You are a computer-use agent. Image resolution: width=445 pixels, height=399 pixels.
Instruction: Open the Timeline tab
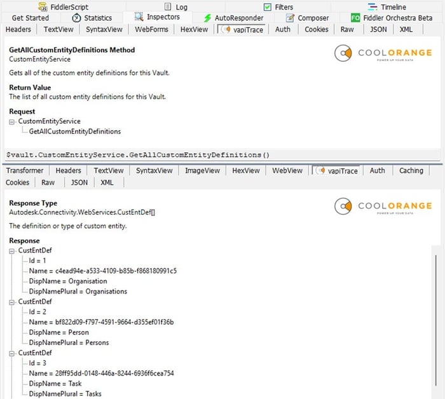pos(387,7)
